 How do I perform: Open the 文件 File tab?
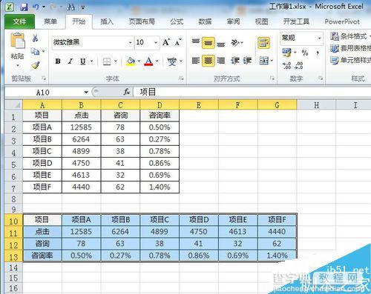pos(19,21)
